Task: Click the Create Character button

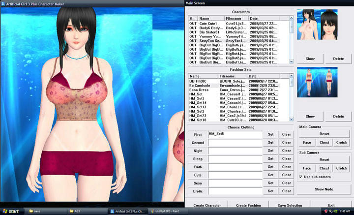Action: pos(207,205)
